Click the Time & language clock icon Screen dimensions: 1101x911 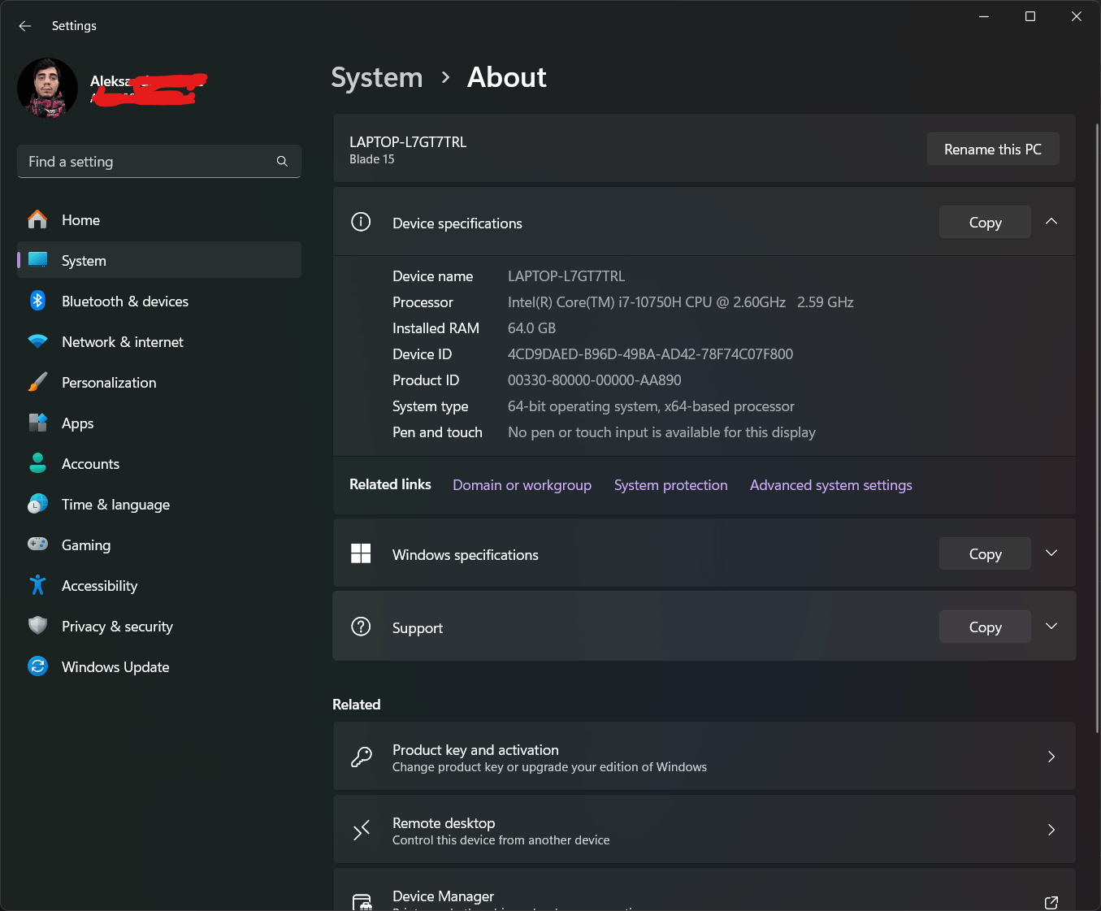click(37, 505)
